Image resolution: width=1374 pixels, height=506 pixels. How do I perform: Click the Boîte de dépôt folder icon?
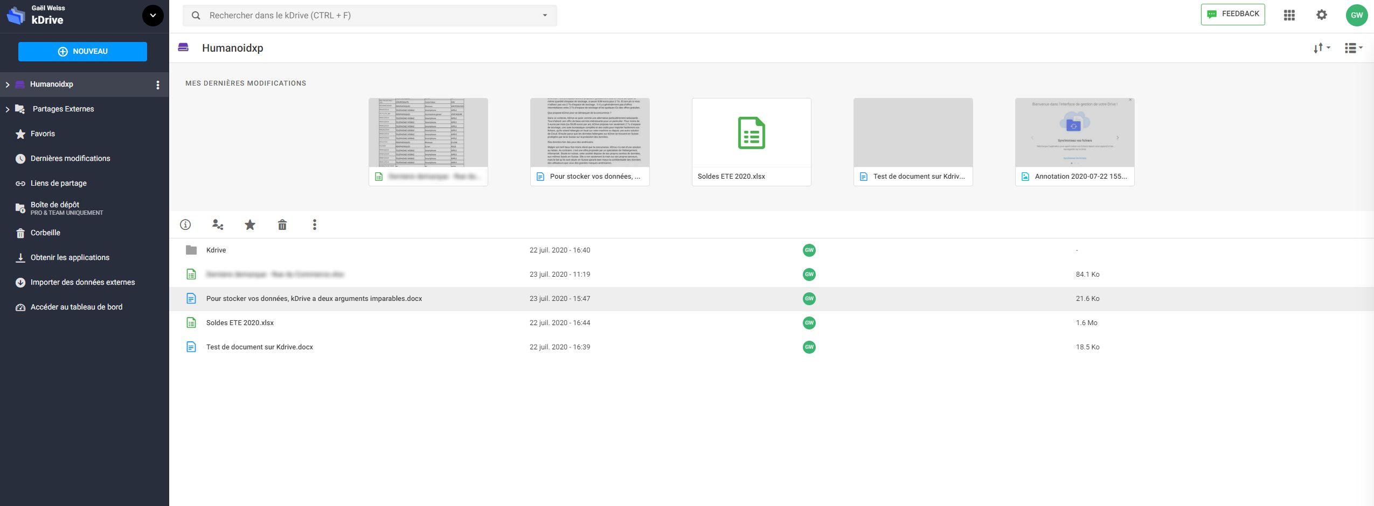(20, 208)
